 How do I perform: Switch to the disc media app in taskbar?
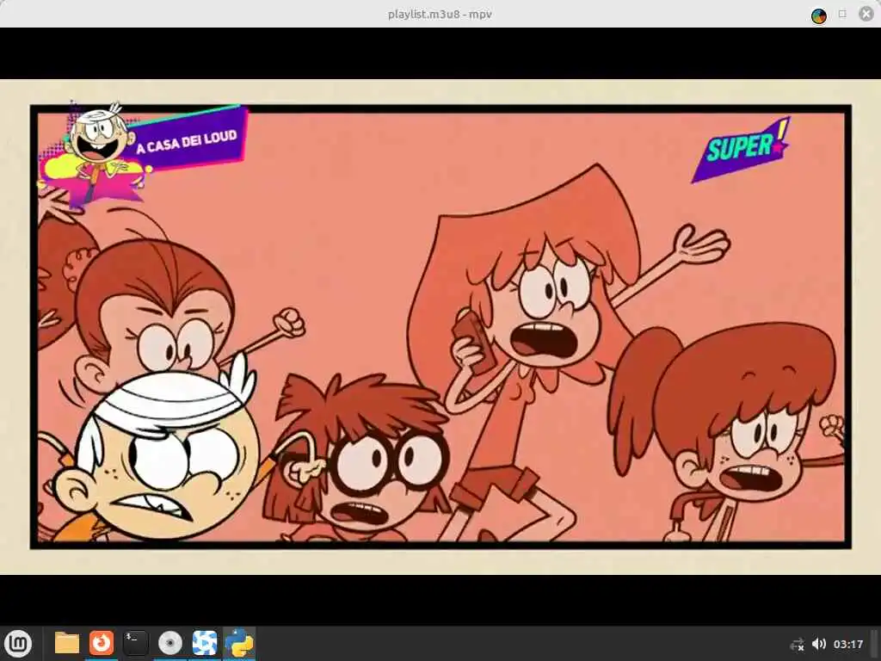[170, 644]
